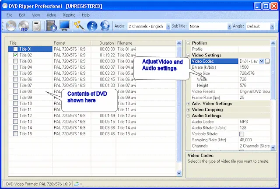Sort list by Duration column header
The height and width of the screenshot is (189, 280).
point(104,43)
